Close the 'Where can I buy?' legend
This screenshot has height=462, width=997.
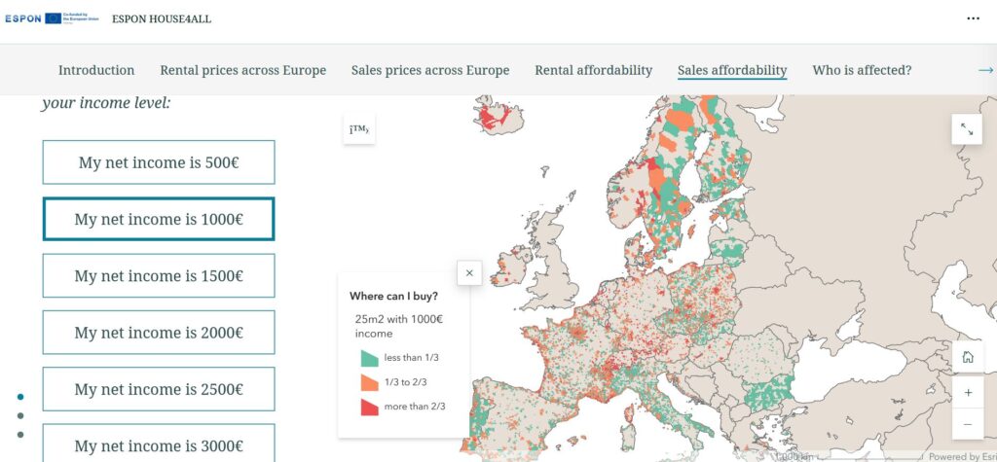point(469,273)
